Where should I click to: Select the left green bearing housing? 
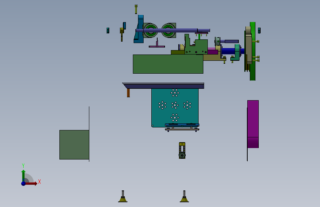[151, 31]
